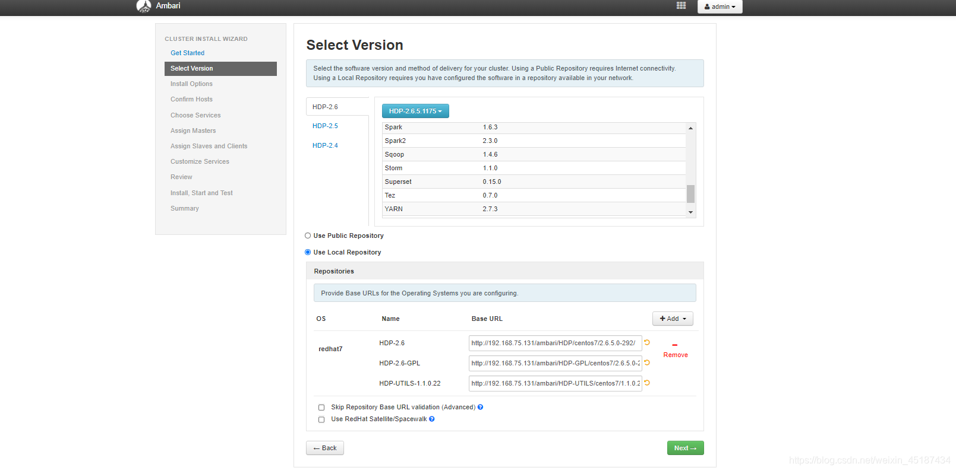
Task: Click the green Next button
Action: (x=685, y=448)
